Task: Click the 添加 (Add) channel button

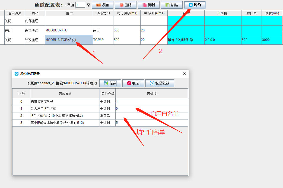Action: pos(102,5)
